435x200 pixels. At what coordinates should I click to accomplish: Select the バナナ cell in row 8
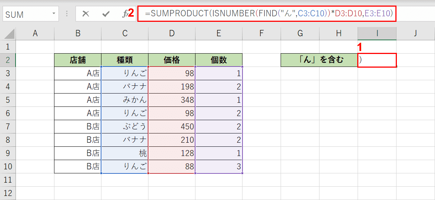pos(125,140)
